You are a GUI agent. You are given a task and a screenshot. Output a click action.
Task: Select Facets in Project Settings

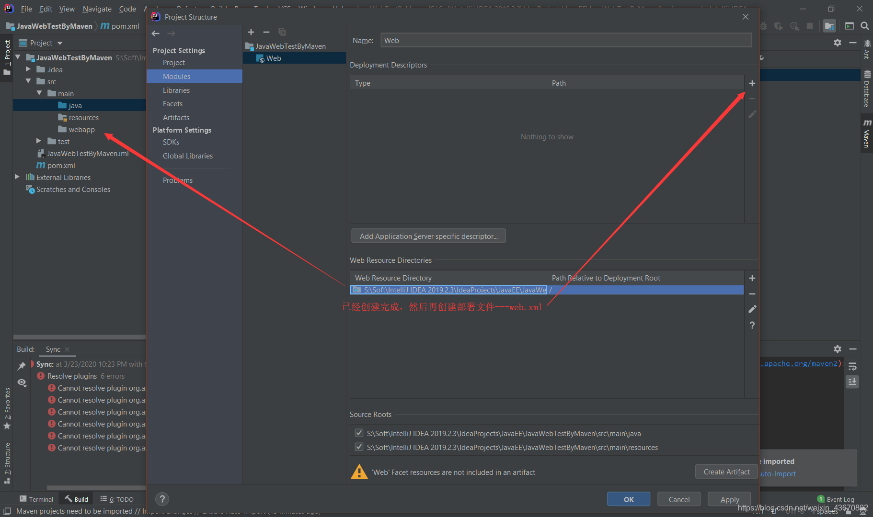pyautogui.click(x=172, y=103)
